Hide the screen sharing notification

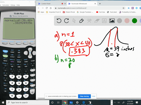click(x=93, y=96)
